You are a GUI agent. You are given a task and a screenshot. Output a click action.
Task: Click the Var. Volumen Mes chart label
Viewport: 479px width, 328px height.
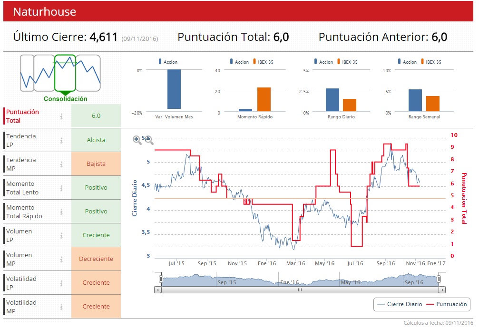tap(174, 116)
